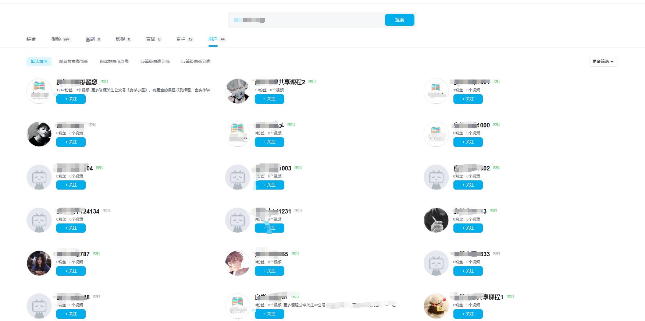Follow the user ending in 享课程1
The image size is (645, 321).
(468, 314)
